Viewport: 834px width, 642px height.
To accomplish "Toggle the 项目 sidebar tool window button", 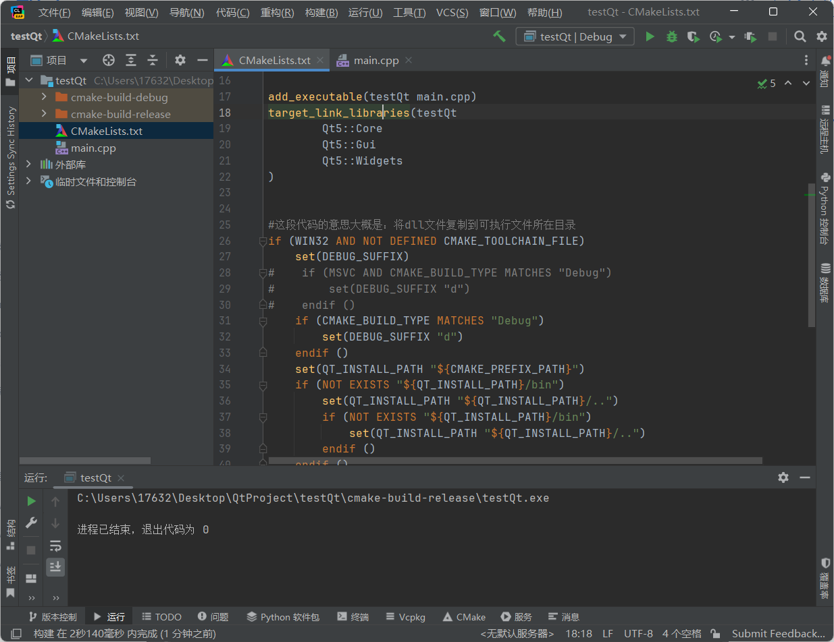I will 10,71.
